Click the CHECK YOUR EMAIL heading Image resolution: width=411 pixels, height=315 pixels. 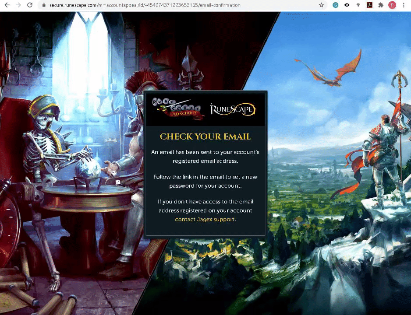(x=205, y=136)
